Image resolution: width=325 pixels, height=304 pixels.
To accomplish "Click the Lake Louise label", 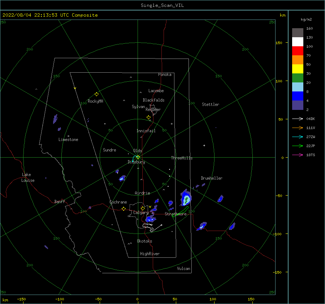I will coord(28,177).
